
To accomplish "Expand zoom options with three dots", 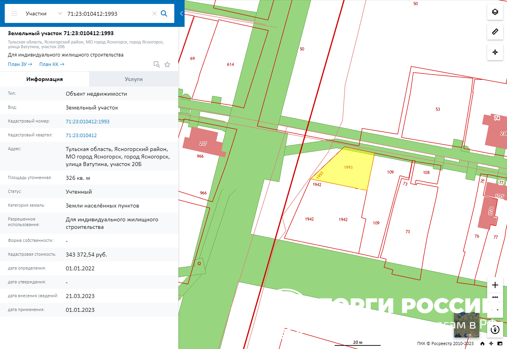I will pos(495,297).
